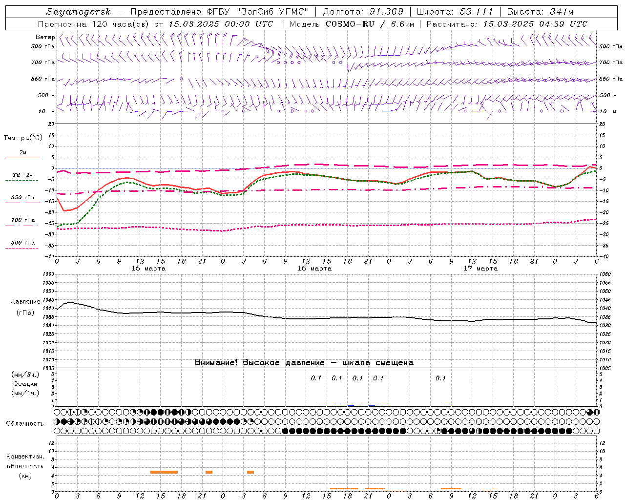
Task: Click the Осадки precipitation label
Action: [25, 384]
